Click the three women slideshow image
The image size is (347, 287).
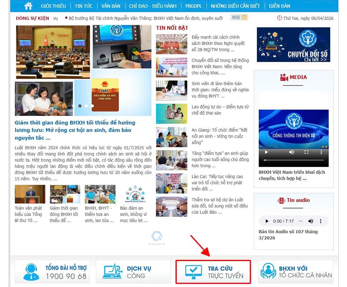coord(44,99)
